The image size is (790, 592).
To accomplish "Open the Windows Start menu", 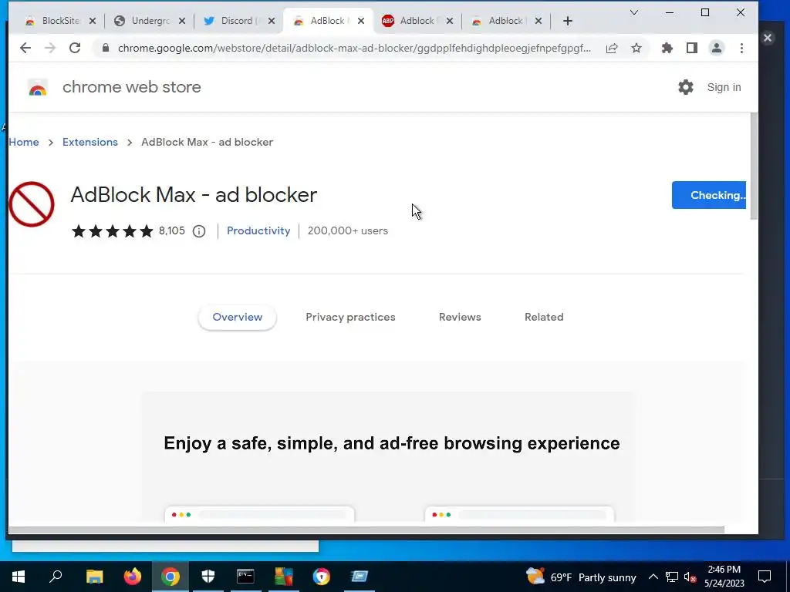I will click(19, 577).
